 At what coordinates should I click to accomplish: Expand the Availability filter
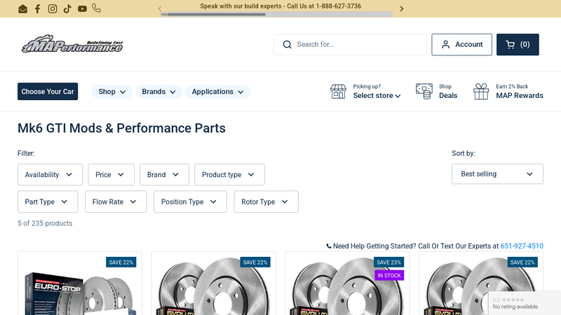coord(50,175)
